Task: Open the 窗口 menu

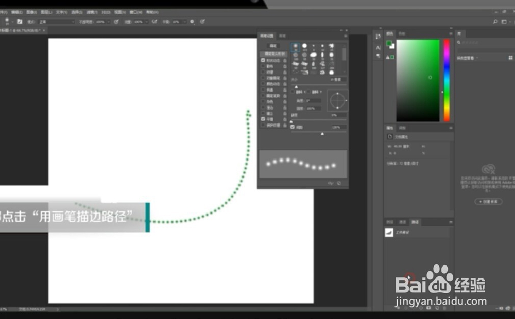Action: coord(135,12)
